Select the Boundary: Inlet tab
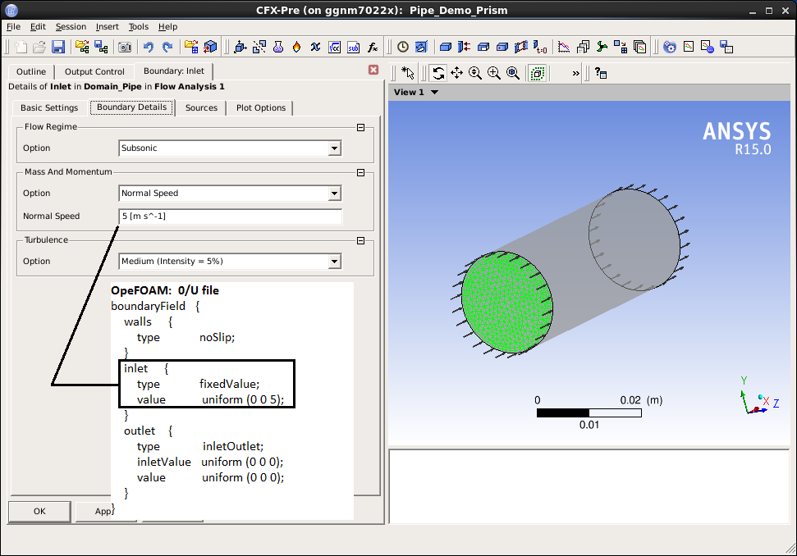 click(x=174, y=71)
